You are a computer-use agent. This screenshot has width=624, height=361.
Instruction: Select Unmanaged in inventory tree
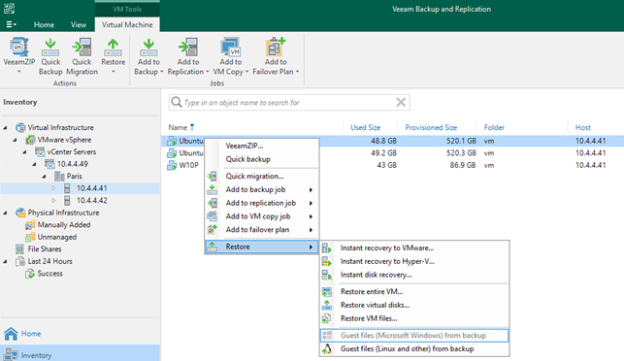[x=57, y=237]
